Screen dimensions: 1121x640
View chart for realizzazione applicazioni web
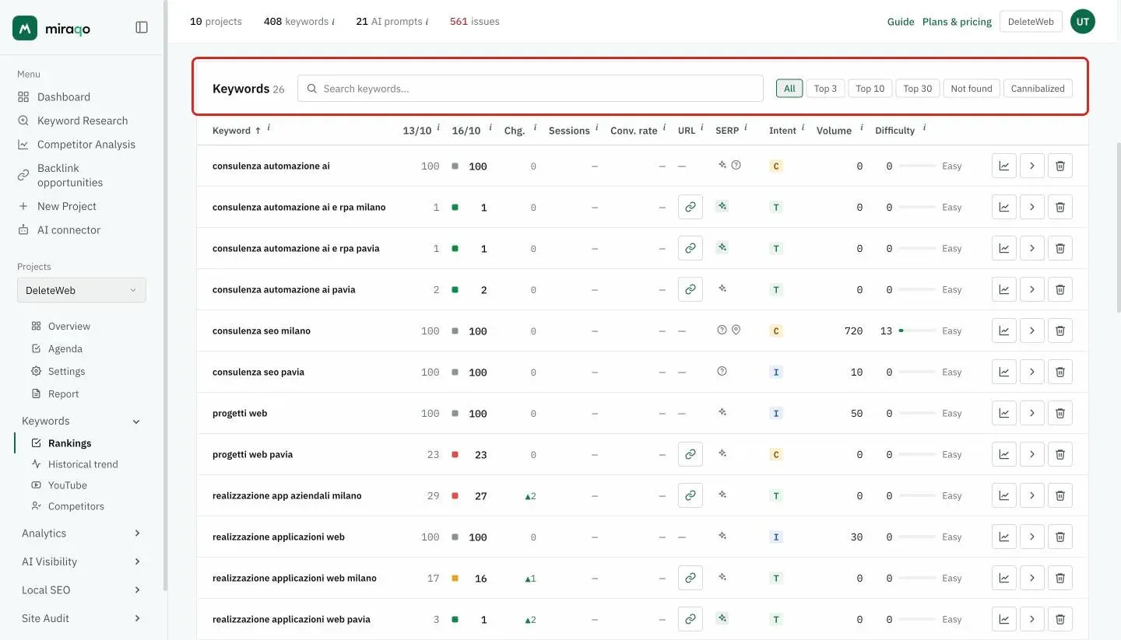click(x=1004, y=537)
